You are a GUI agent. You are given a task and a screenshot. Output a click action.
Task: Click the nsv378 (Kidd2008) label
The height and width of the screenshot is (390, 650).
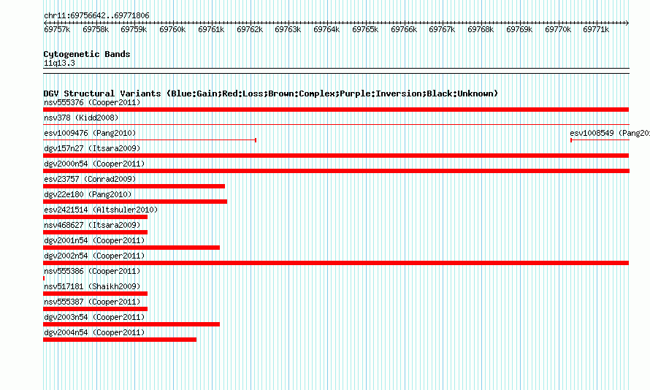click(81, 118)
